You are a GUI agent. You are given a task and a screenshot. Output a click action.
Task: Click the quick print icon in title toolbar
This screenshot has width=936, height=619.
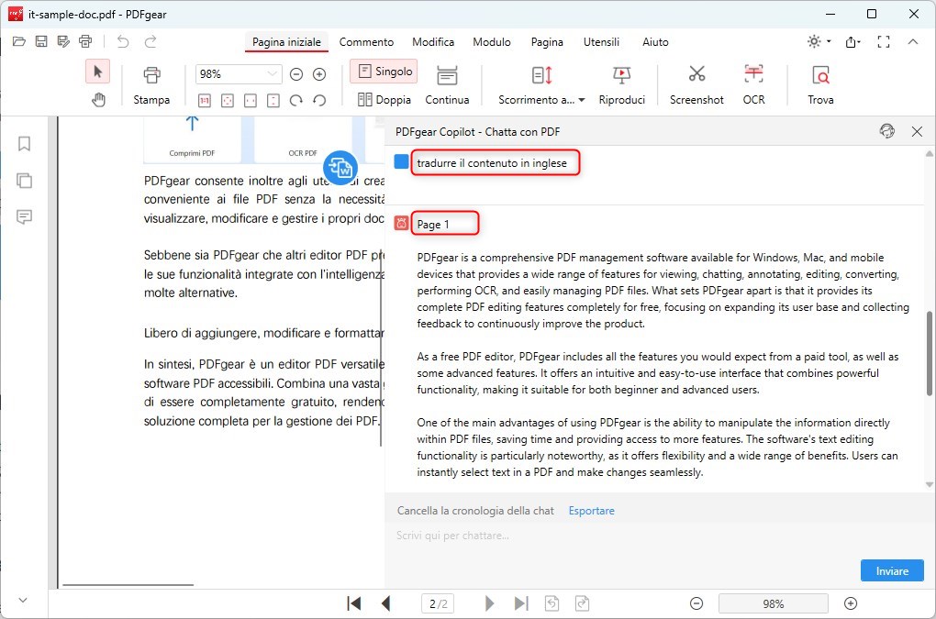click(85, 41)
